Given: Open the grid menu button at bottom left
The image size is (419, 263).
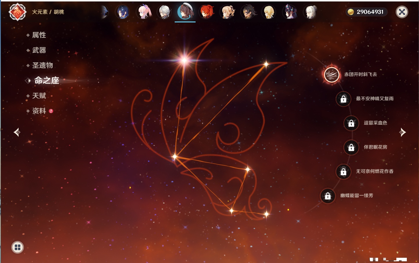Looking at the screenshot, I should coord(17,247).
